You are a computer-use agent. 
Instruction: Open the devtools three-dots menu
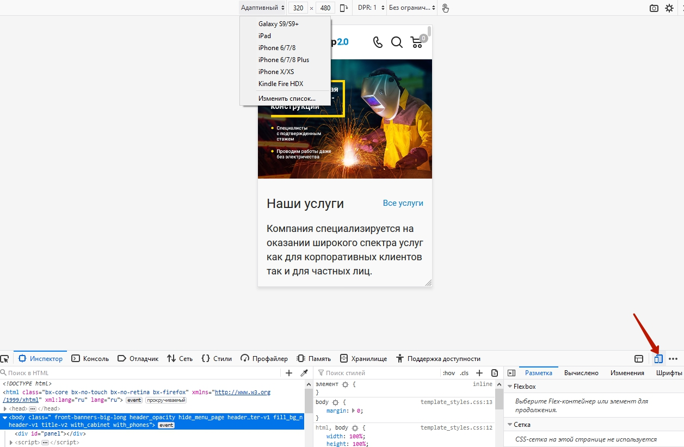(673, 359)
